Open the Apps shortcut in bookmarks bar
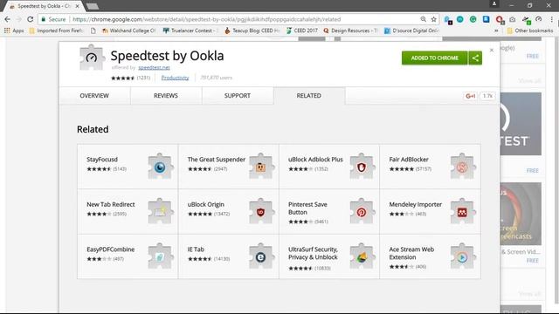Viewport: 559px width, 314px height. [14, 31]
